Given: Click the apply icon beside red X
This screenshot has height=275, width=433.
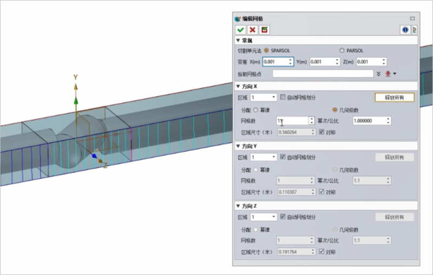Looking at the screenshot, I should tap(264, 30).
